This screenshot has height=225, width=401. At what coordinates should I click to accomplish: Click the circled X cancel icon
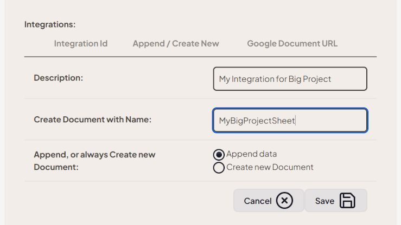(x=284, y=201)
